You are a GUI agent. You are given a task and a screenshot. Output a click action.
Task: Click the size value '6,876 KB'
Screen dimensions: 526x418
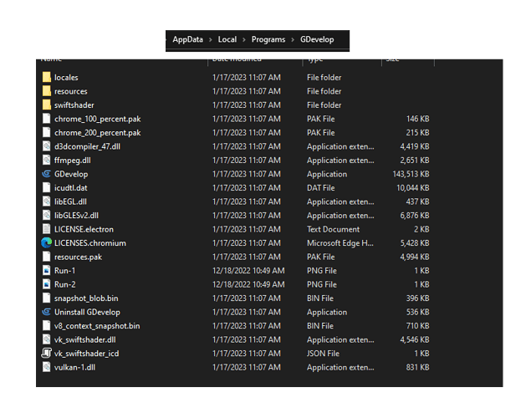pos(415,216)
